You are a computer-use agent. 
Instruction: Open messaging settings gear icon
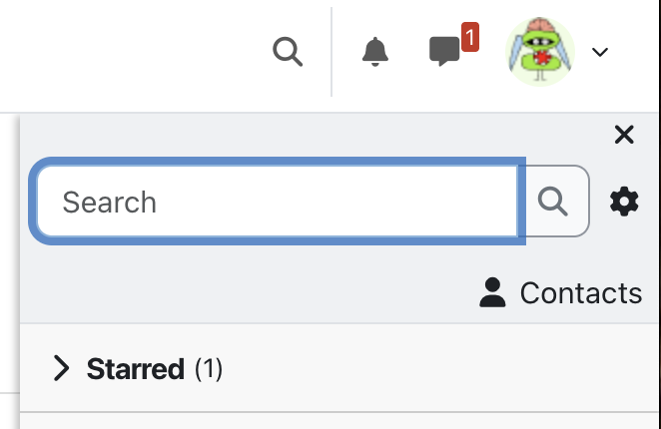tap(624, 202)
